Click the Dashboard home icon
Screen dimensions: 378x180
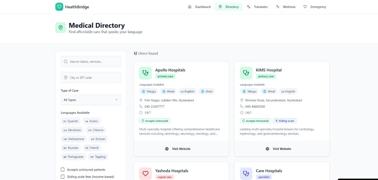coord(189,7)
